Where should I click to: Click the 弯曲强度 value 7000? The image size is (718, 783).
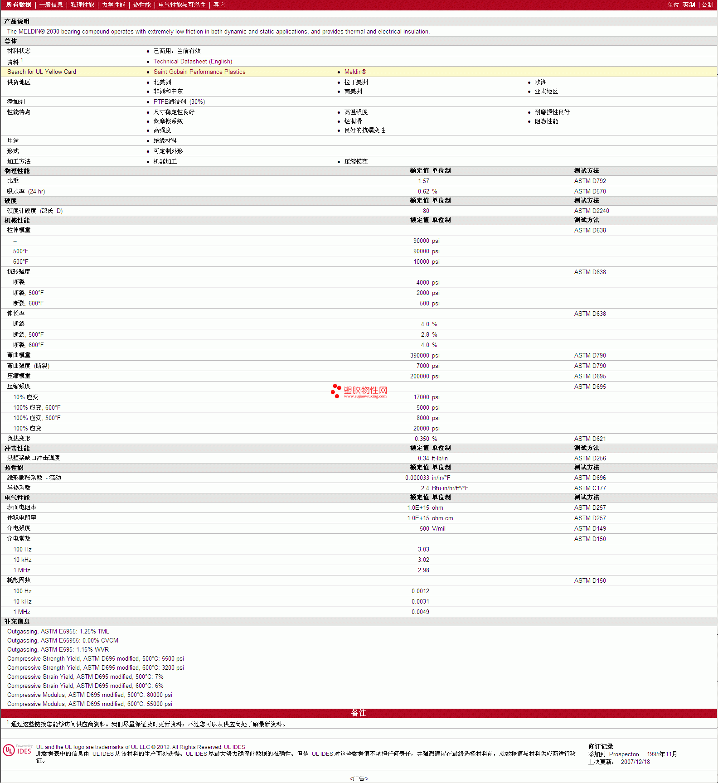[422, 366]
